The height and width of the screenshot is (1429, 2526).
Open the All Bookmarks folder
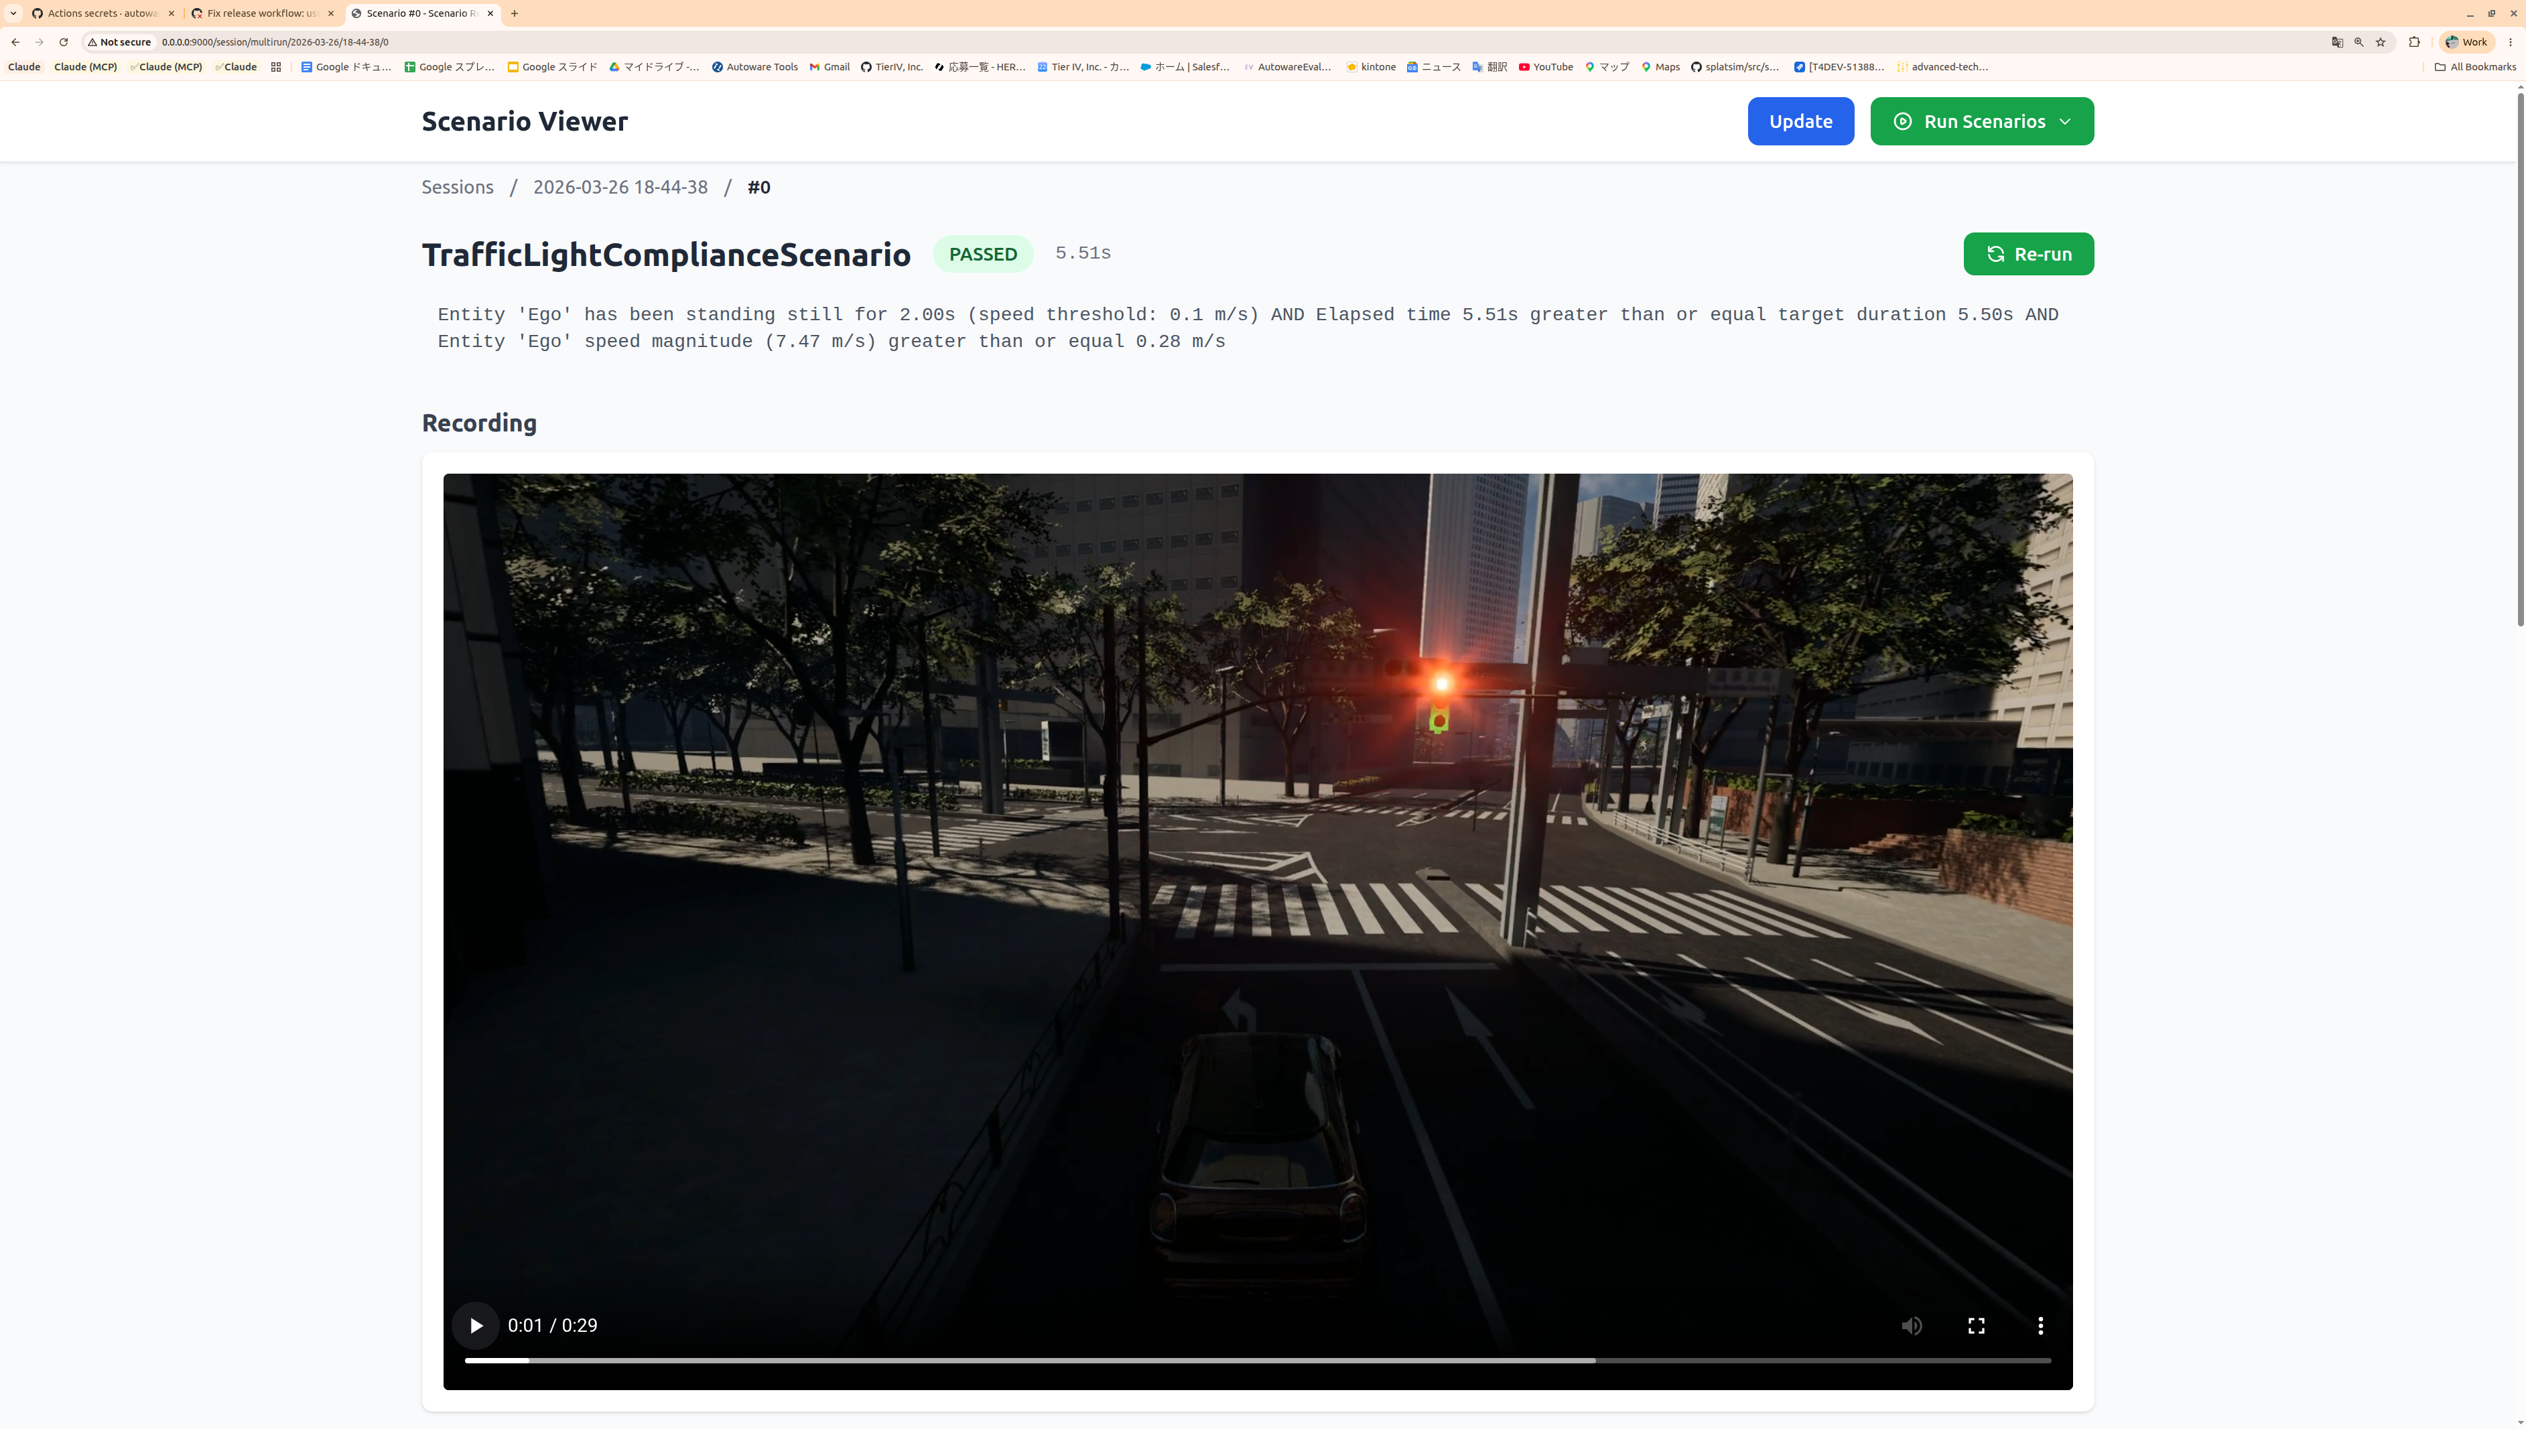point(2475,67)
